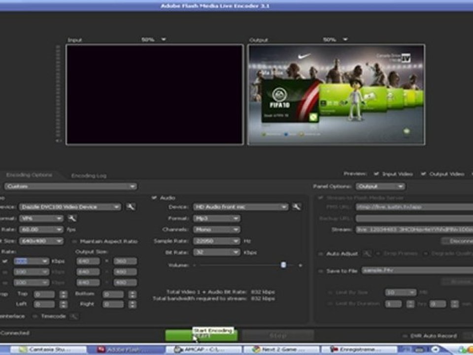Enable Limit By Size checkbox

(330, 292)
